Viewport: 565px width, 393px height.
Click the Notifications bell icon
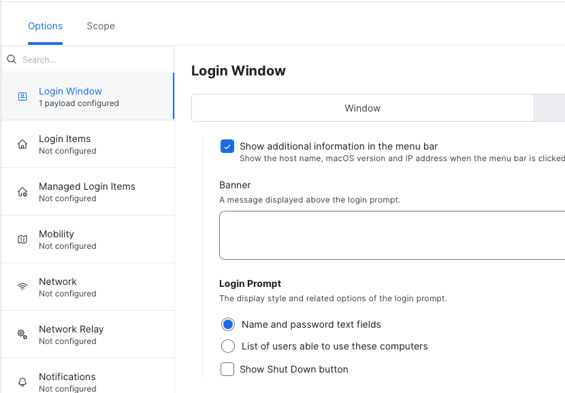(22, 381)
